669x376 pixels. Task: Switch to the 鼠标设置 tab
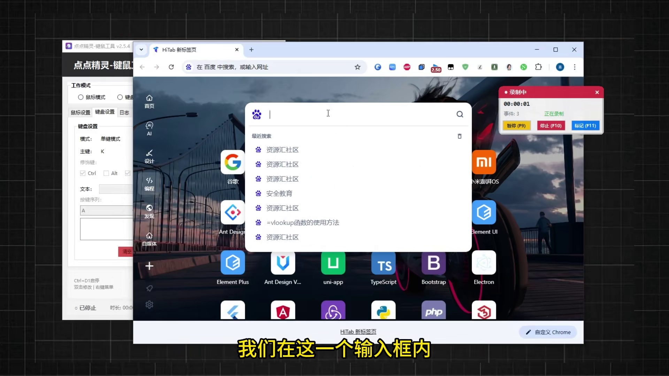80,112
